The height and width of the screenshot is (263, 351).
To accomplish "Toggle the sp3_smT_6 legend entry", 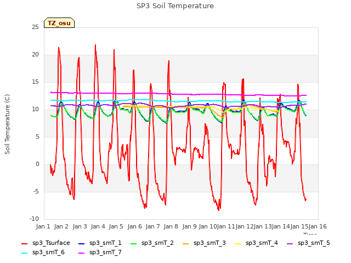I will coord(43,253).
